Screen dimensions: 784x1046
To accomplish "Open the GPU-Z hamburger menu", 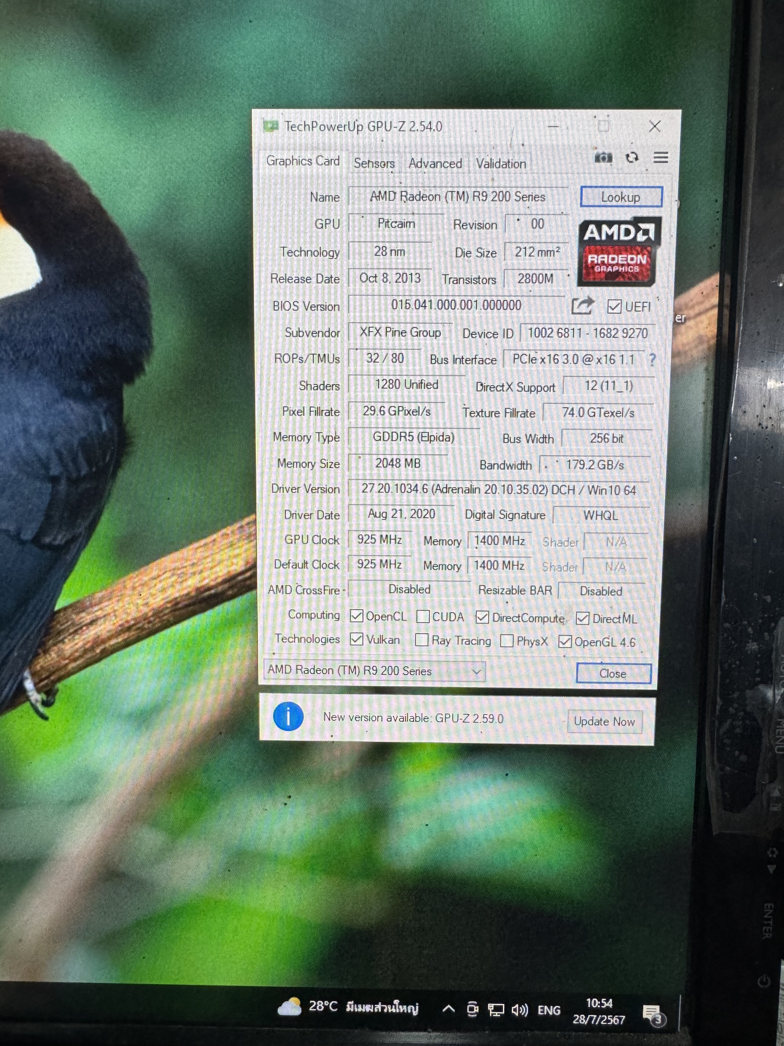I will click(x=661, y=157).
